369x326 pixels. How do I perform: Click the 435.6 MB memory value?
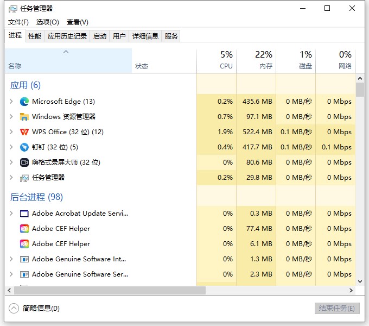coord(257,102)
